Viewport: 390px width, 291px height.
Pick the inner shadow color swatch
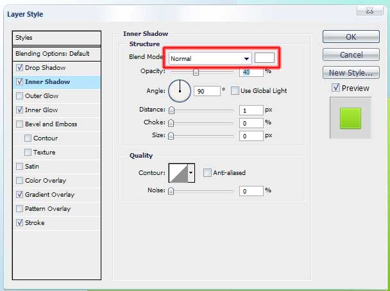click(x=264, y=58)
